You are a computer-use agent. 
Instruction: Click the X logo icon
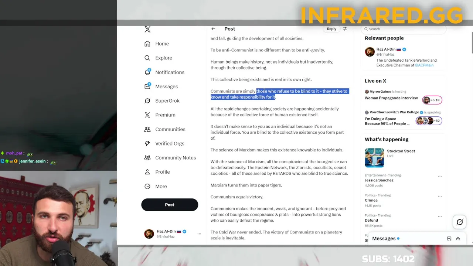point(147,30)
